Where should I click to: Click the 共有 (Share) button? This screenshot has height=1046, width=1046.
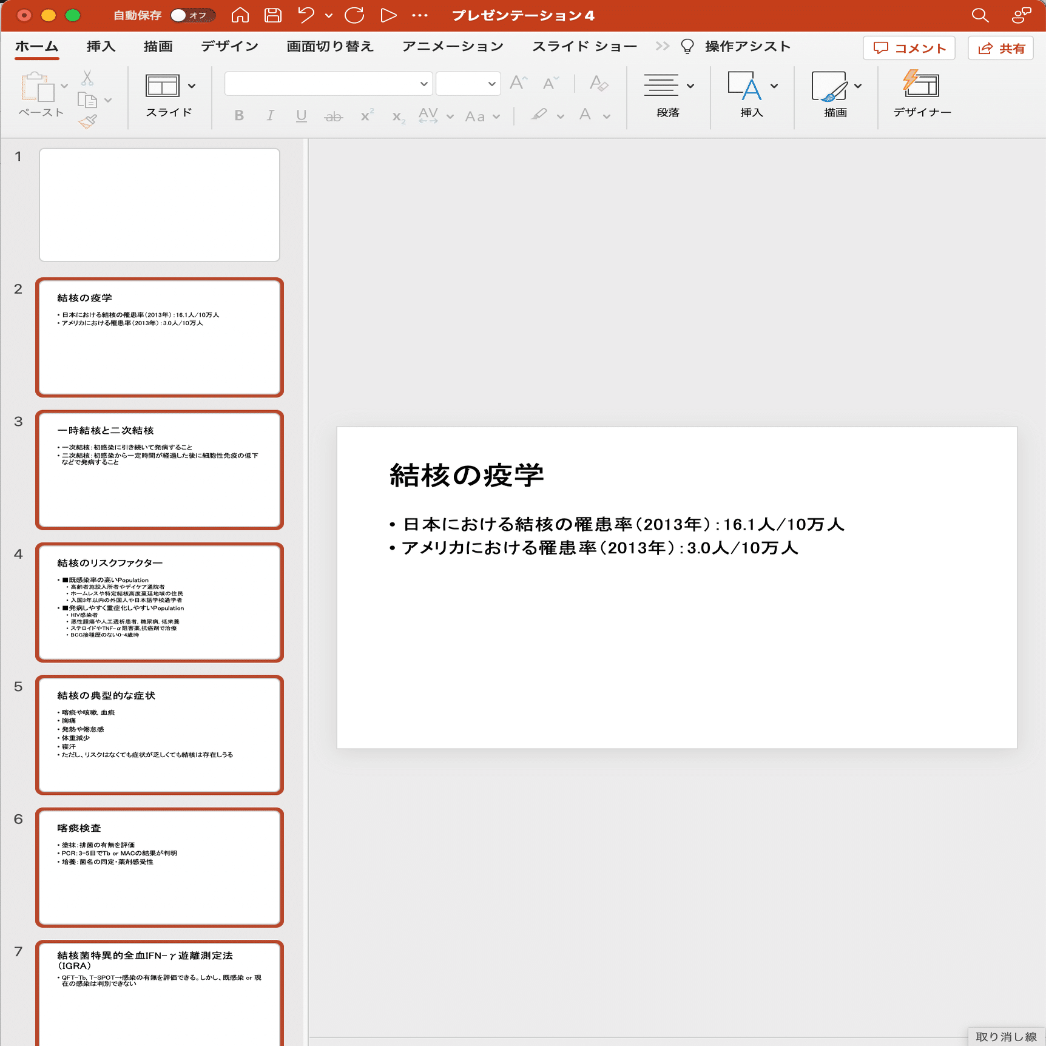[1001, 48]
